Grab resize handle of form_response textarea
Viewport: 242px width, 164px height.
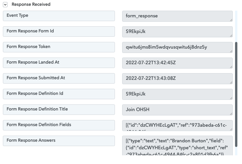231,20
